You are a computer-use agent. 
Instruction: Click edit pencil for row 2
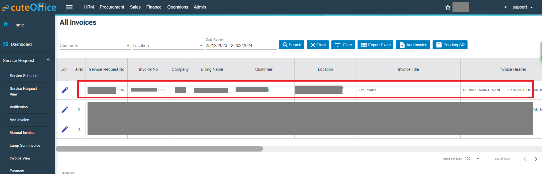[65, 110]
